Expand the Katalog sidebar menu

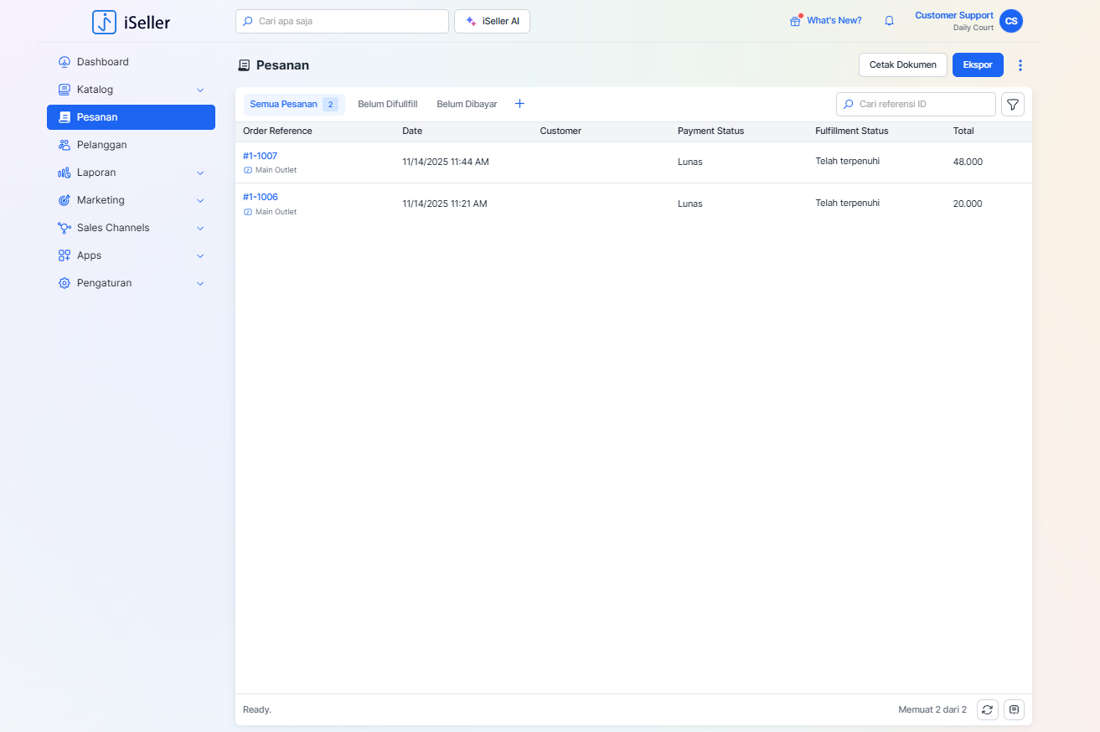tap(200, 90)
